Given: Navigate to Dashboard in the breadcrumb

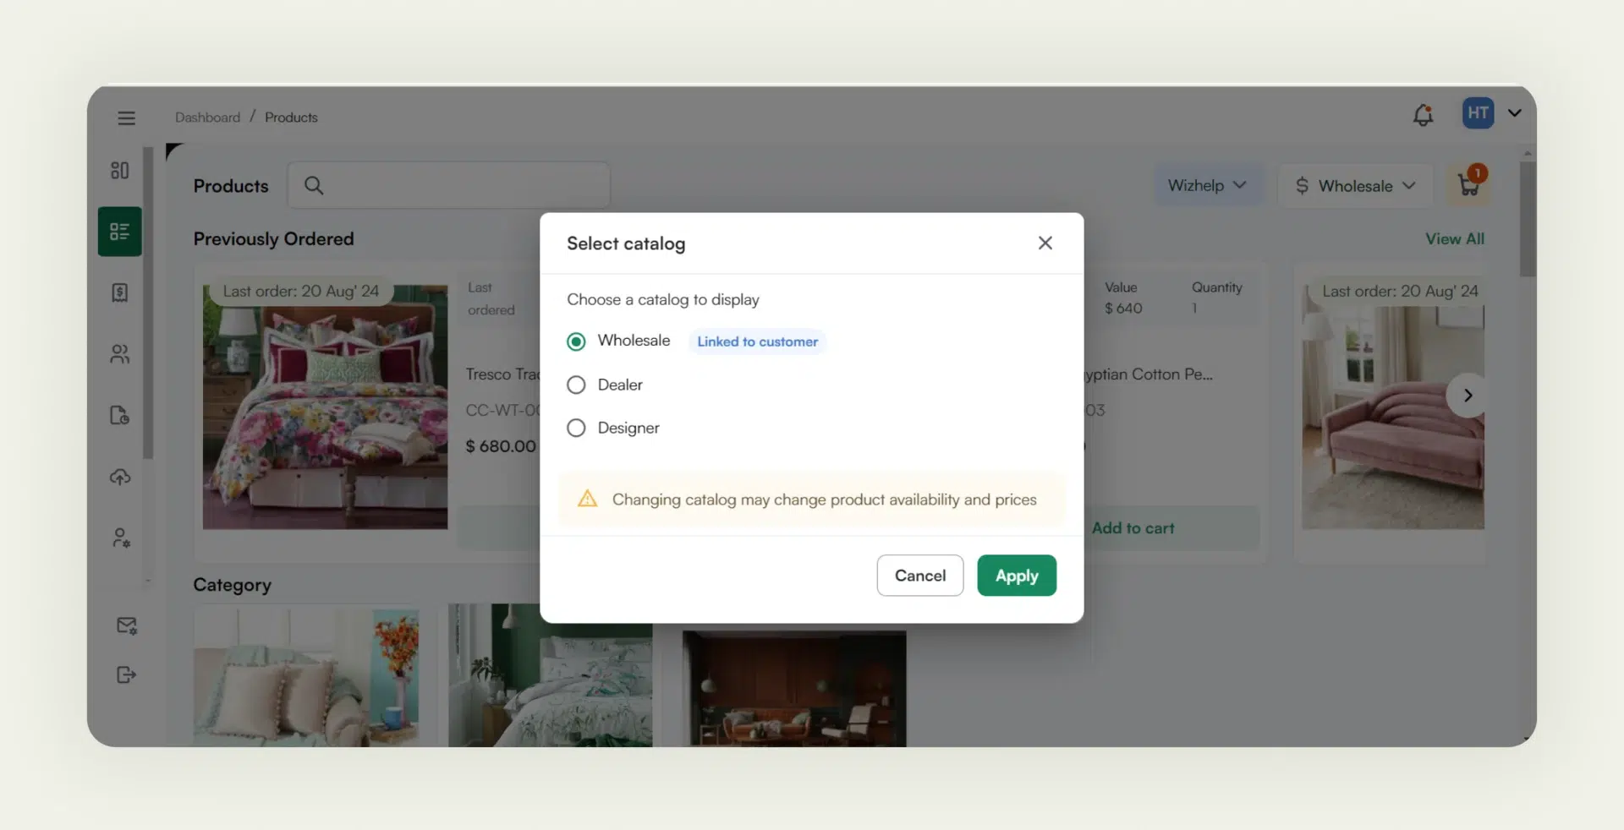Looking at the screenshot, I should (x=206, y=117).
